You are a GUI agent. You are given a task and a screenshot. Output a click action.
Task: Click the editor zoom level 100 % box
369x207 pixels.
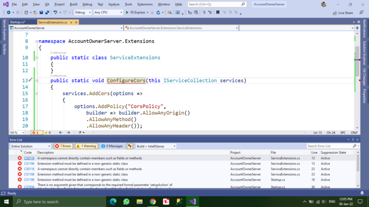(13, 132)
